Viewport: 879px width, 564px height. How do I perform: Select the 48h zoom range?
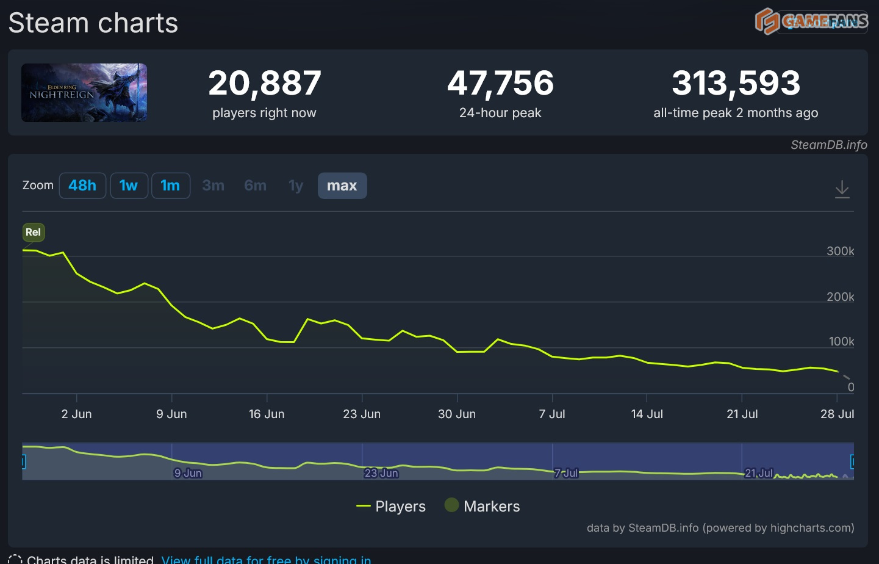(82, 186)
